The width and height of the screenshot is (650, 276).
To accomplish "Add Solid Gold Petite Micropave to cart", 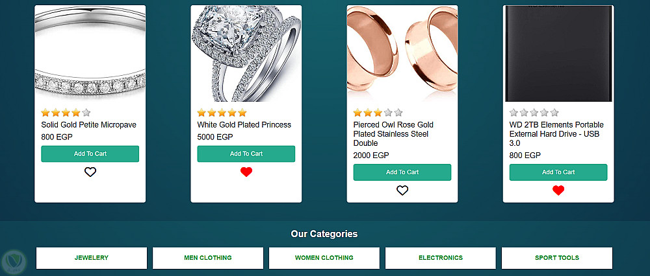I will click(x=90, y=154).
